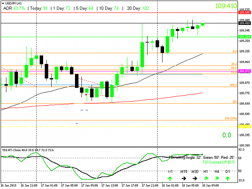Click the 5 Day: 64 range value
The image size is (252, 189).
85,8
